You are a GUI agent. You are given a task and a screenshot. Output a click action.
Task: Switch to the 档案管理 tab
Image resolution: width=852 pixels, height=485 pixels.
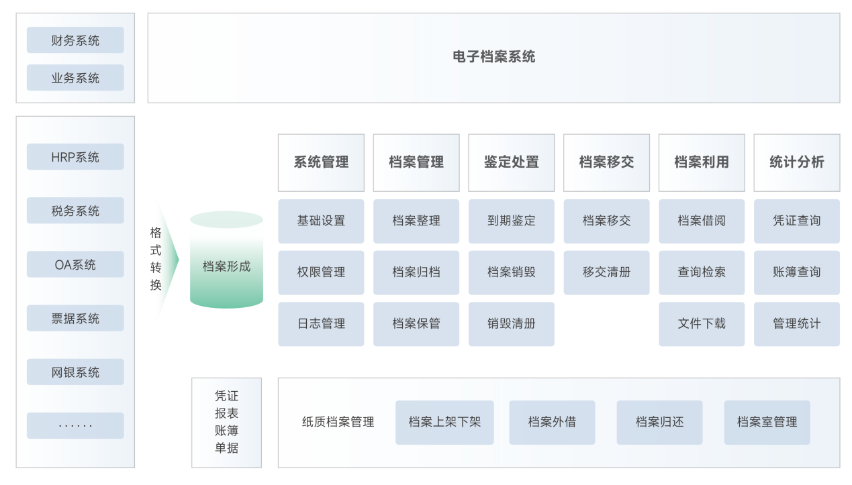coord(416,162)
